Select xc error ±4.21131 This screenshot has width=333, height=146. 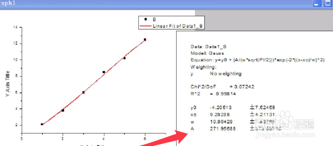click(262, 115)
